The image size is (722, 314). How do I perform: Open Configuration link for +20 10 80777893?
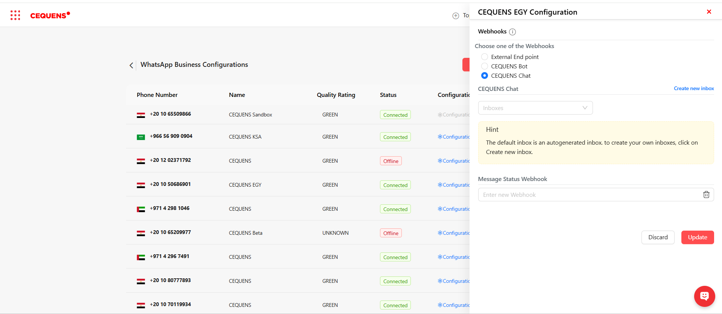453,281
